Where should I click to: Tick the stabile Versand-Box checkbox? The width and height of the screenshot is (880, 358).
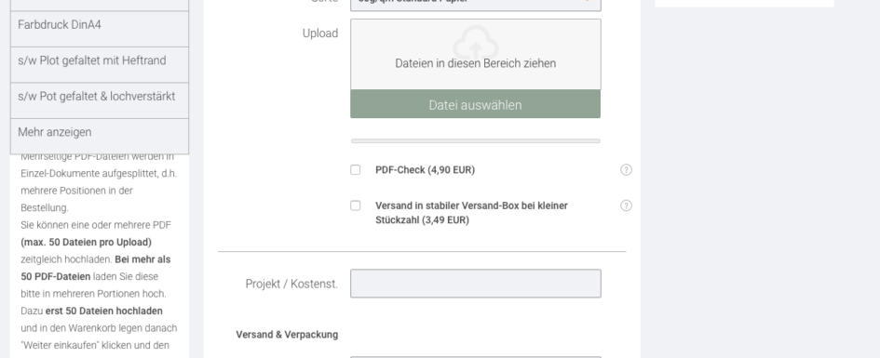point(355,206)
